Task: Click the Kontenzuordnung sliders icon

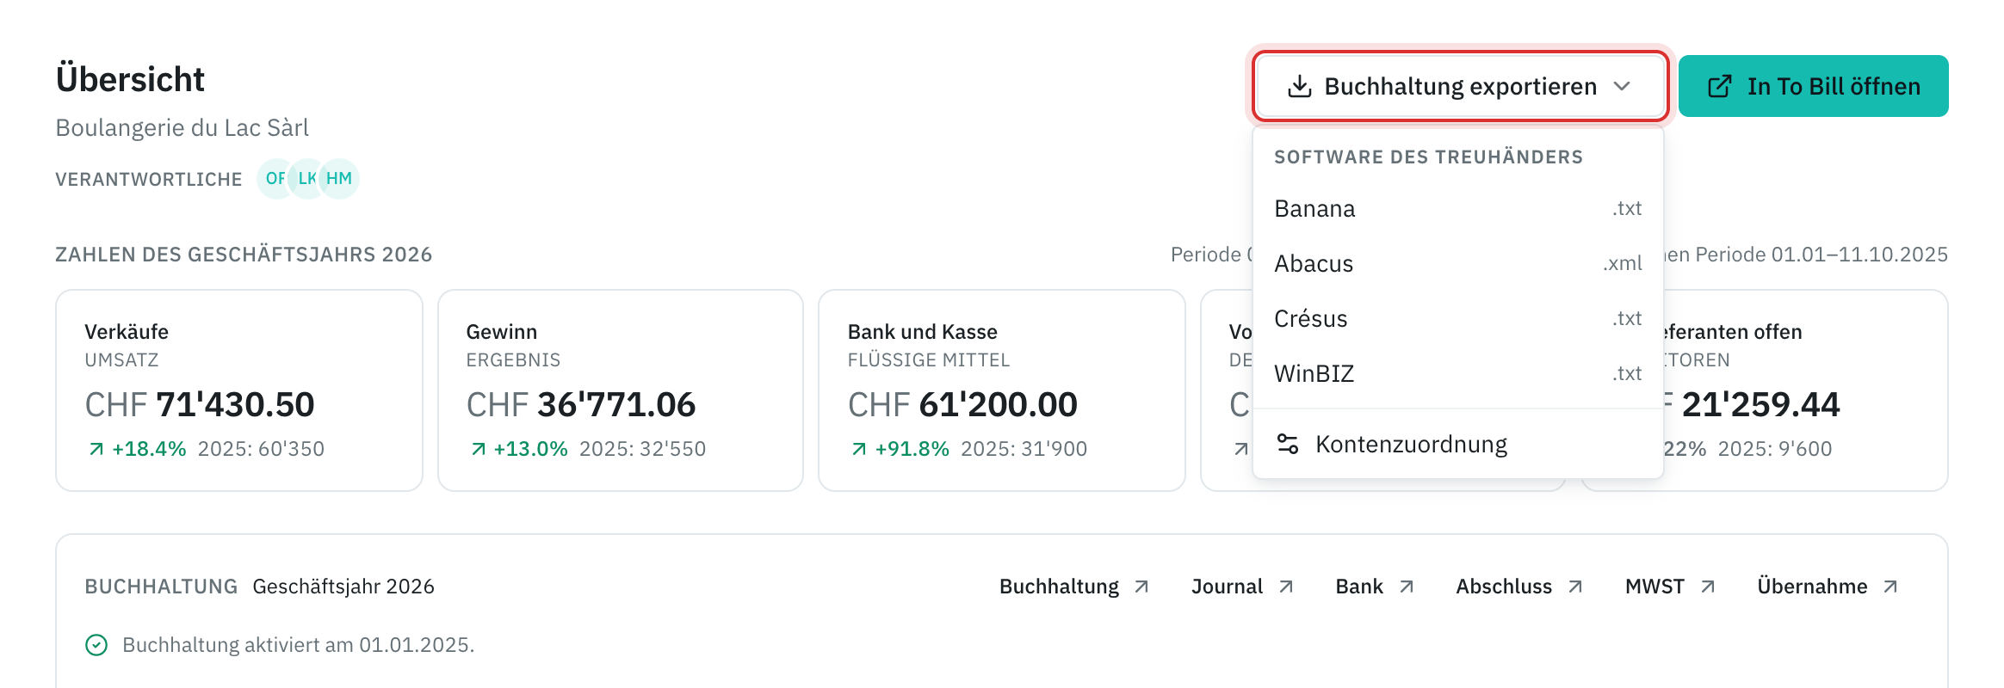Action: pos(1288,444)
